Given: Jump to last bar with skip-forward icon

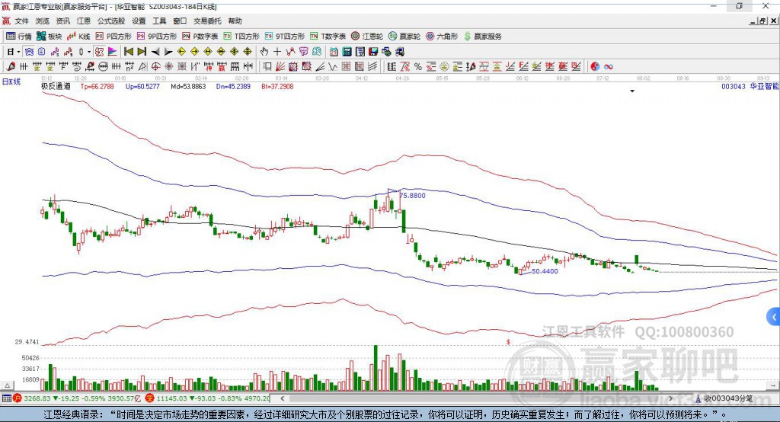Looking at the screenshot, I should coord(142,52).
